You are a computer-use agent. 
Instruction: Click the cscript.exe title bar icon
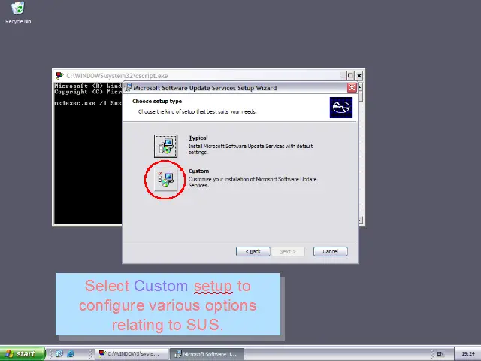click(59, 75)
